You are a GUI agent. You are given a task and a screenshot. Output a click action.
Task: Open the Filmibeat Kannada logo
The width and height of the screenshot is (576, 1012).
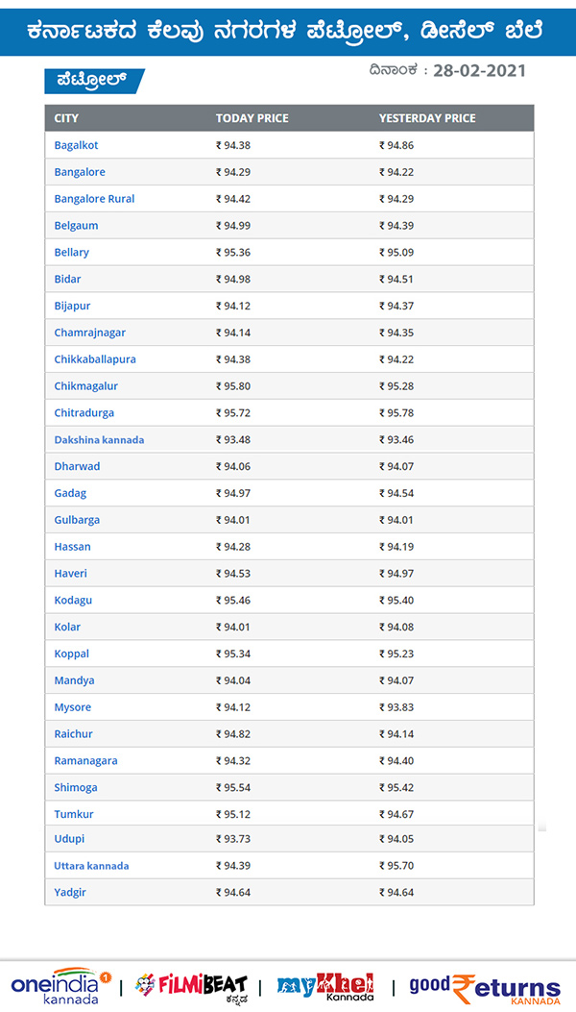(x=191, y=987)
